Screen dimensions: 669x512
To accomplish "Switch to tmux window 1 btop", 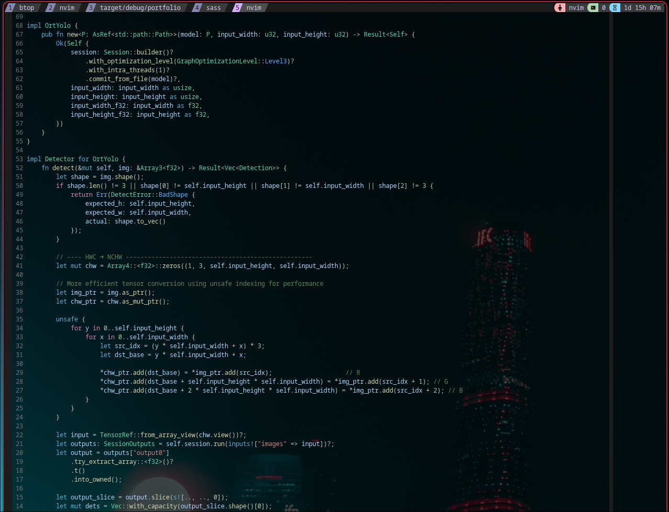I will coord(21,8).
